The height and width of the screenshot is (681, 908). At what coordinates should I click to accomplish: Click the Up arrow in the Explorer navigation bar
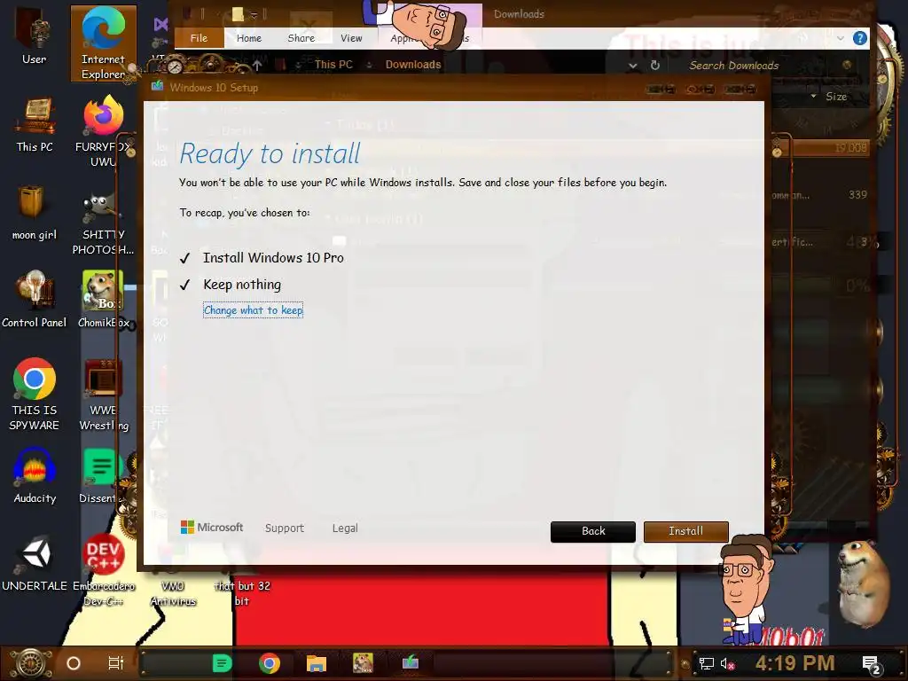pos(257,66)
